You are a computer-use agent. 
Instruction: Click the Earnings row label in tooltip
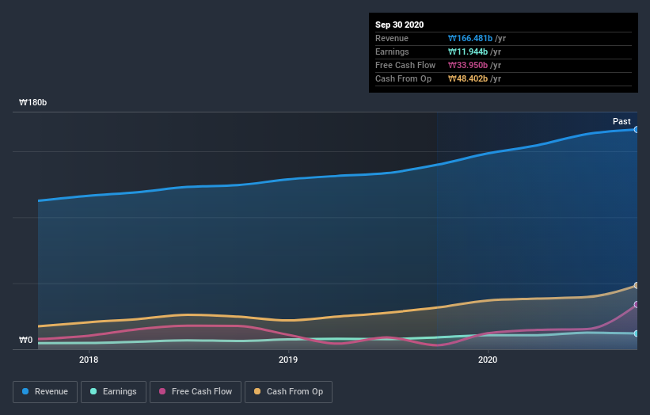pyautogui.click(x=392, y=51)
